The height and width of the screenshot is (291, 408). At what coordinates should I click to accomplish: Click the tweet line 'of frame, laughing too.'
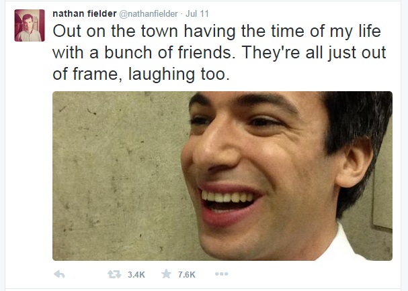pos(141,74)
